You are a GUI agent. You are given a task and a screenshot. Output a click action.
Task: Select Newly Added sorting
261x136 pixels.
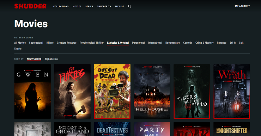(x=34, y=59)
